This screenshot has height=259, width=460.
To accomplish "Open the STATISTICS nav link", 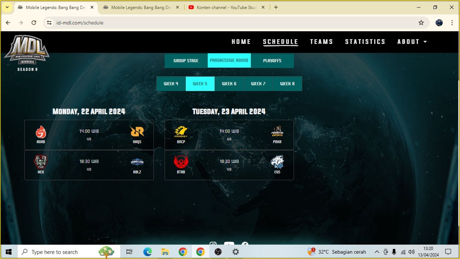I will point(365,42).
